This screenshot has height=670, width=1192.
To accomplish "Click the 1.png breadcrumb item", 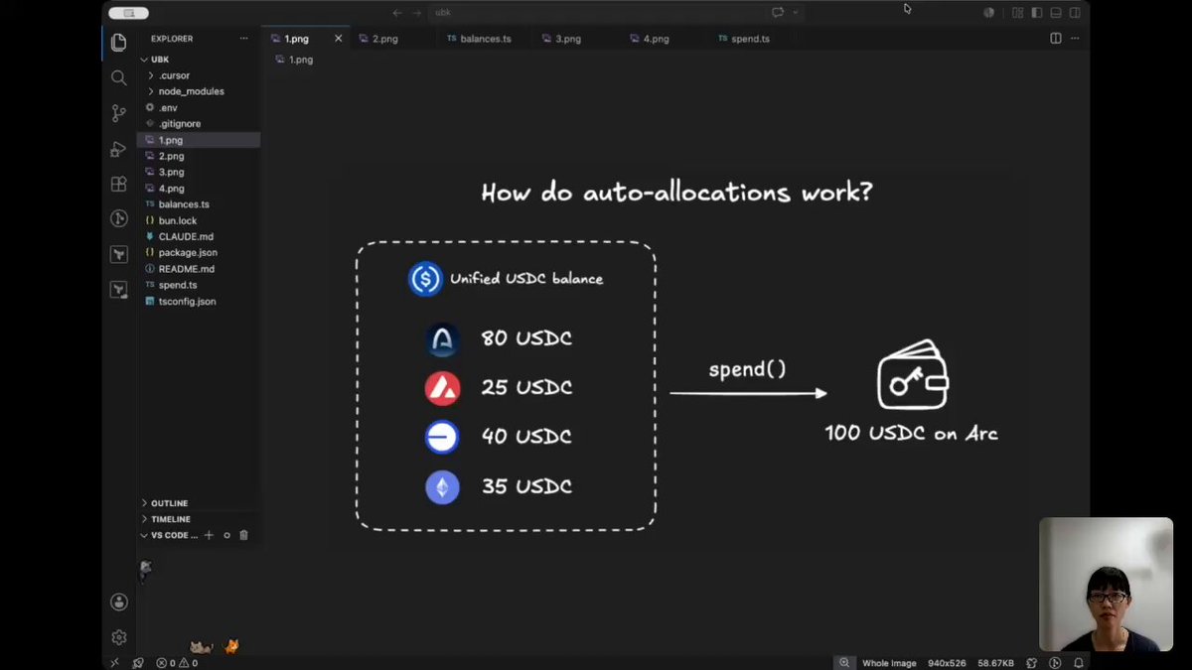I will [x=293, y=60].
